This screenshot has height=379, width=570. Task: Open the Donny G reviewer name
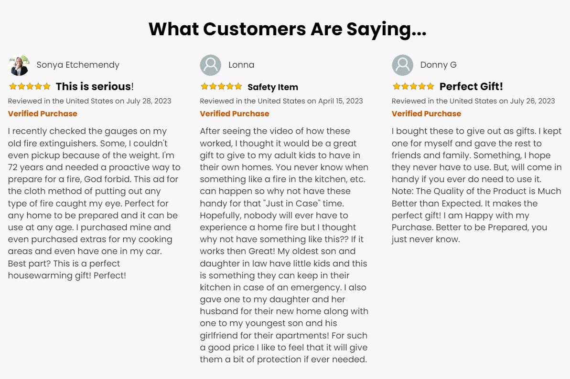(439, 65)
